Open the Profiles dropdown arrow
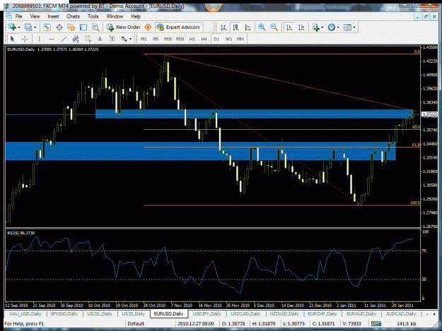 35,28
